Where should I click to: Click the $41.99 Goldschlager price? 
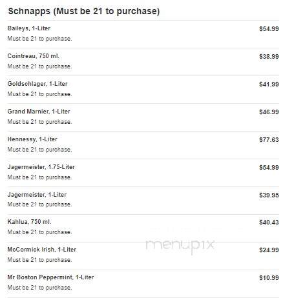click(x=269, y=84)
